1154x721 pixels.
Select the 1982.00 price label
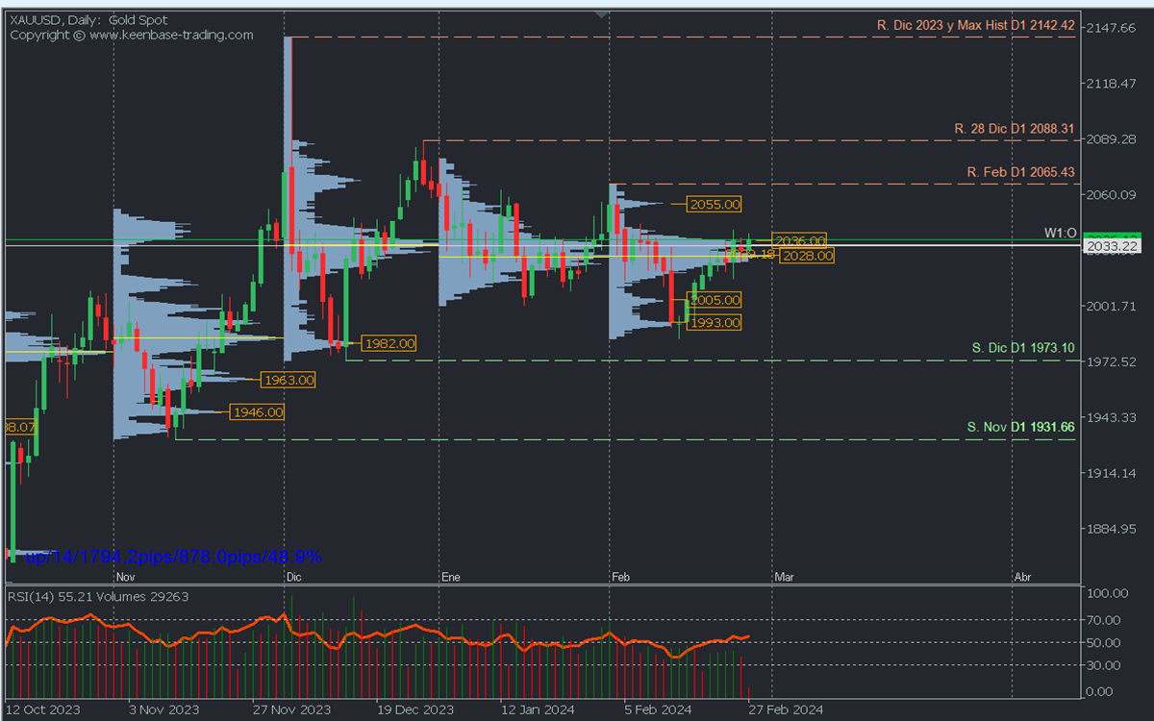click(389, 343)
